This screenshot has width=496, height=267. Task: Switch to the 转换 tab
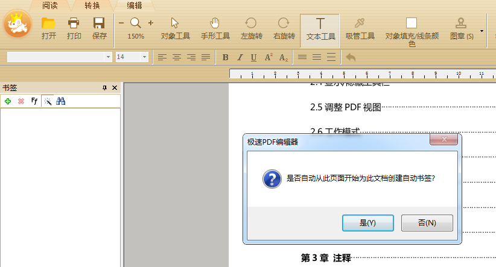[x=92, y=5]
